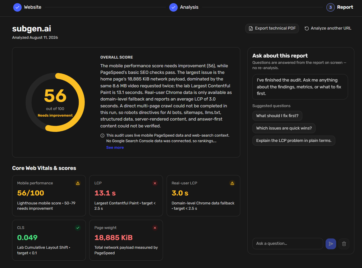Click the 'out of 100' gauge caption

coord(55,109)
